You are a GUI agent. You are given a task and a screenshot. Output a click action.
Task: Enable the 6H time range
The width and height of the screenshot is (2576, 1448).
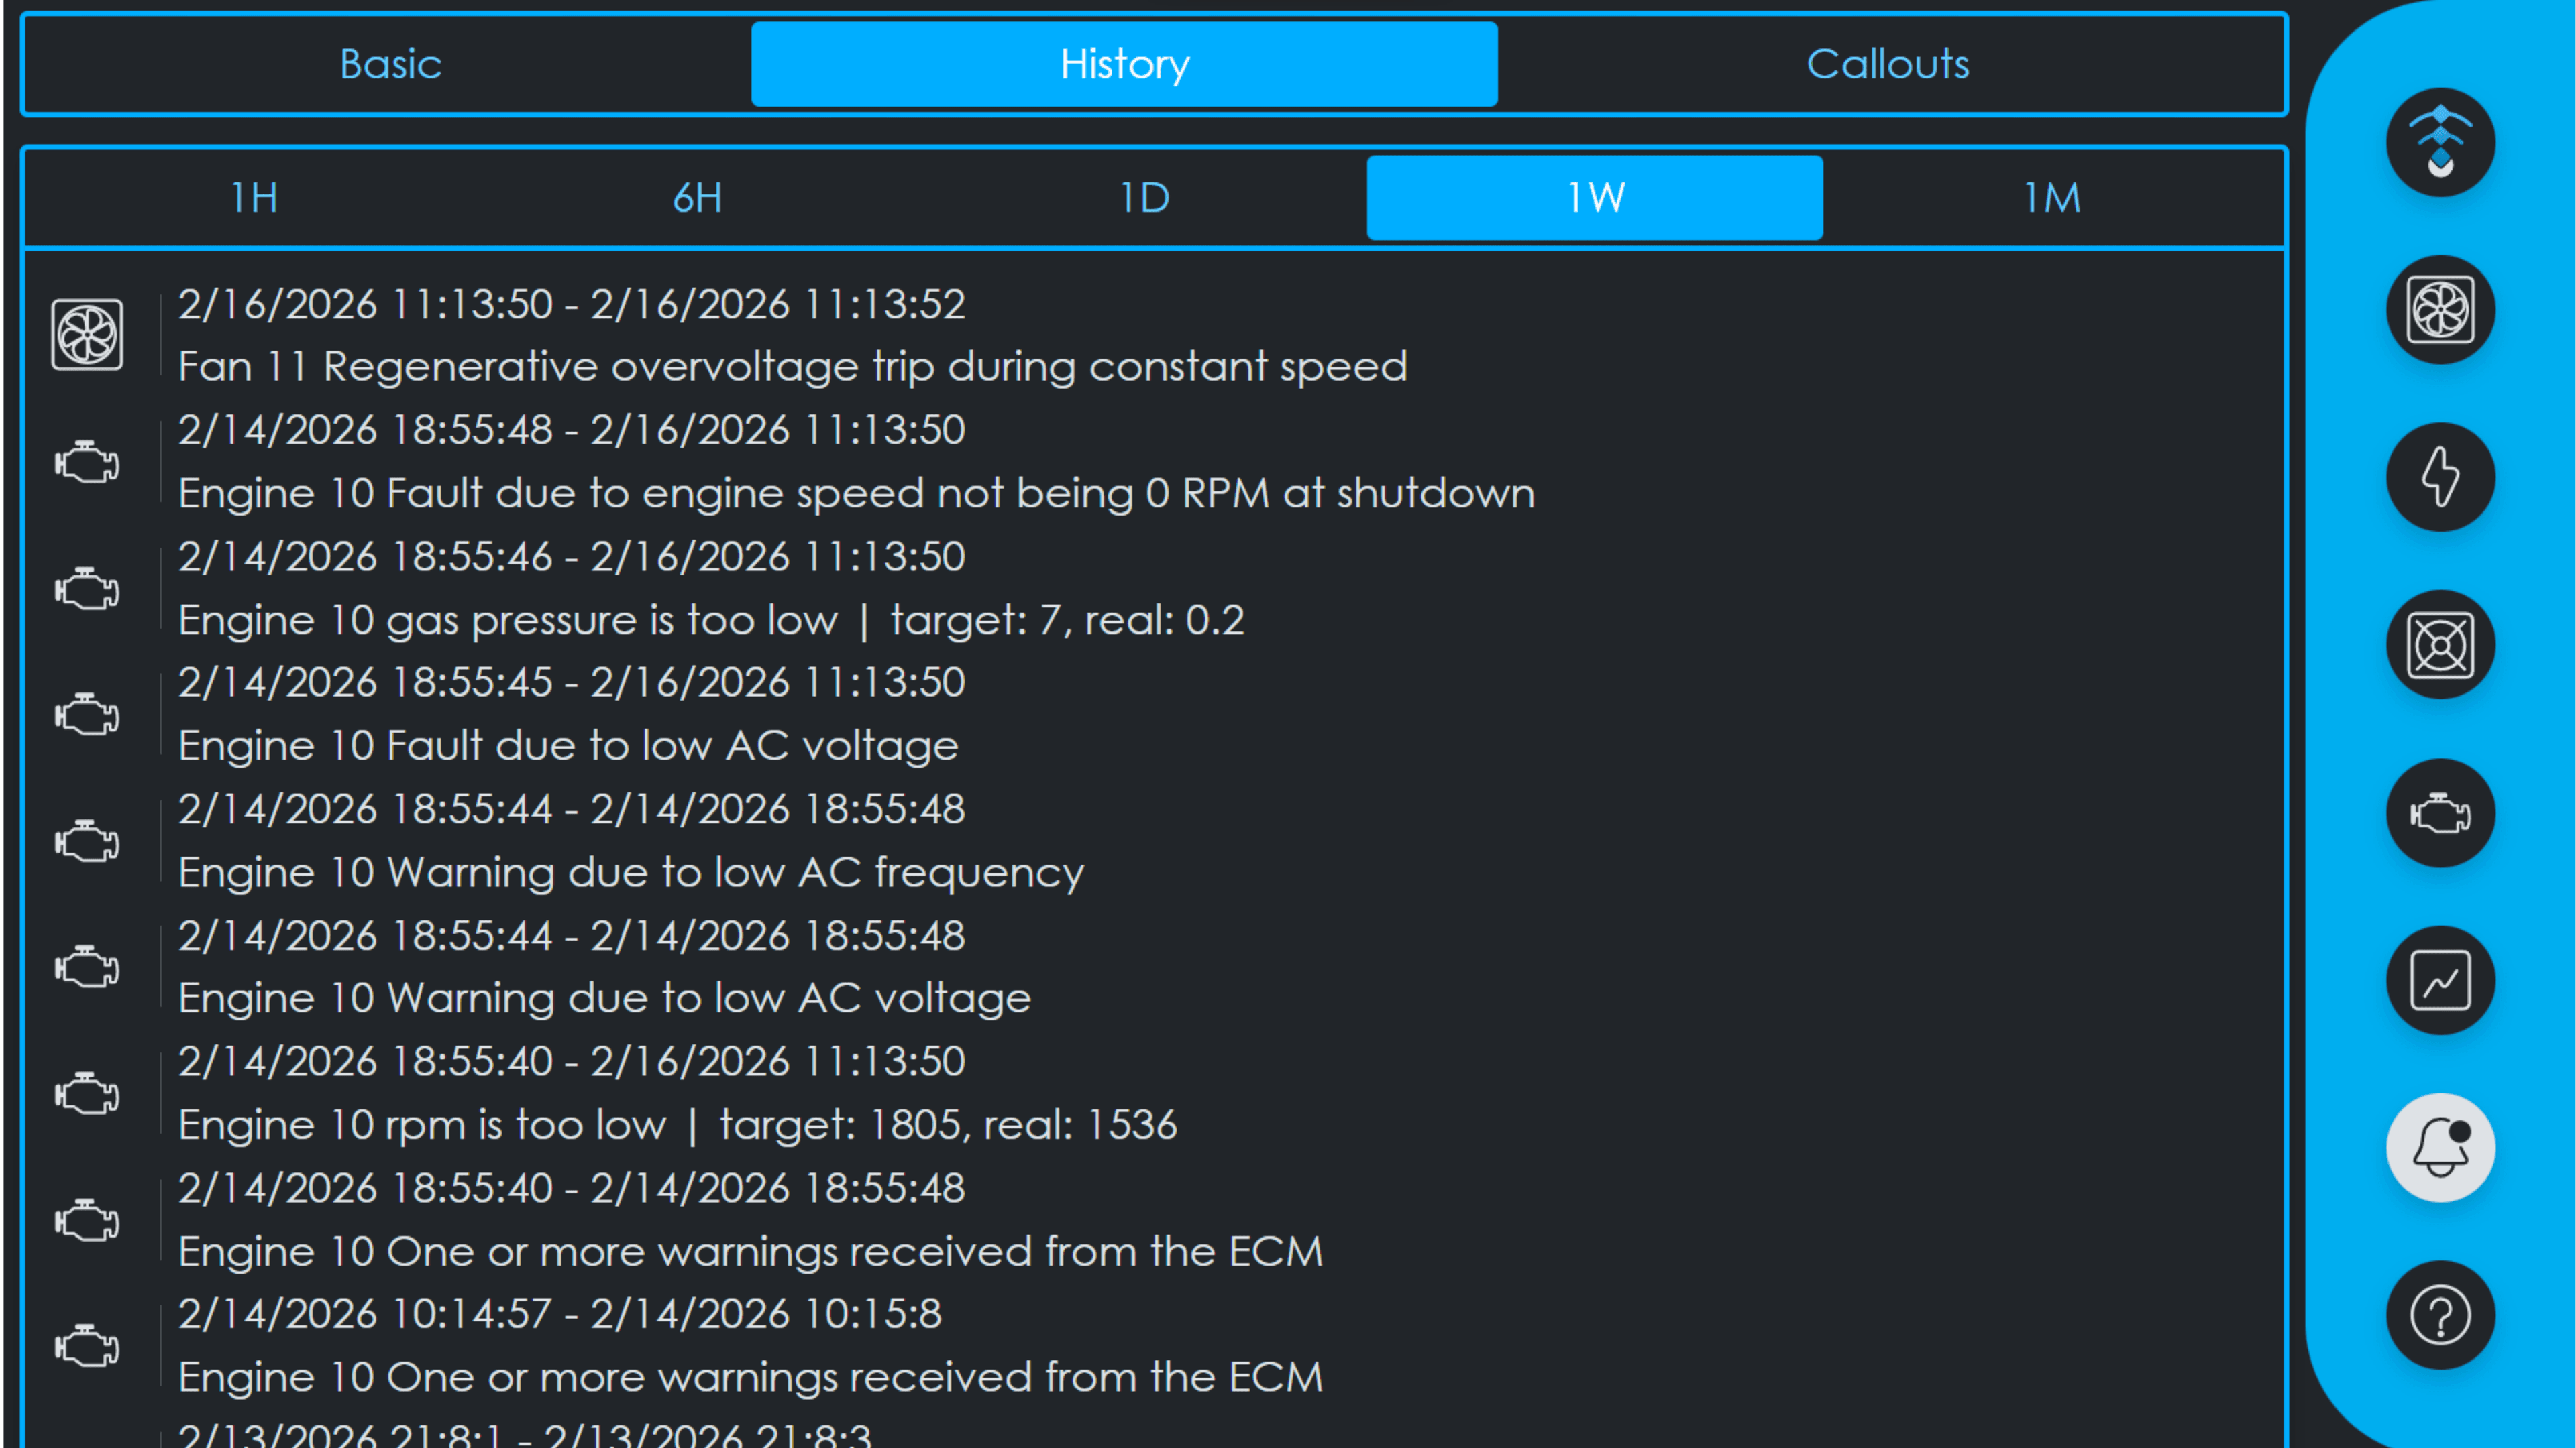pos(697,197)
